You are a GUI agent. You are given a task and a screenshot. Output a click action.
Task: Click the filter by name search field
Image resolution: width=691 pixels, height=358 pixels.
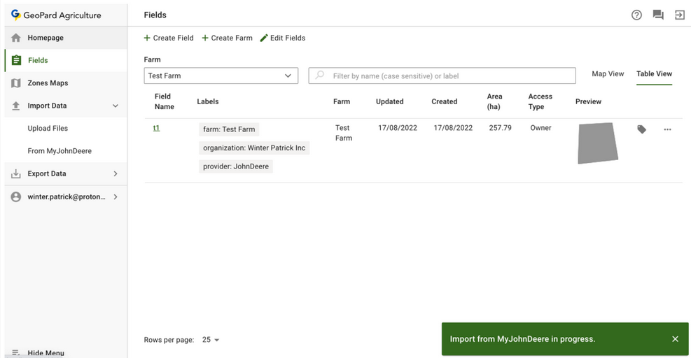point(448,76)
